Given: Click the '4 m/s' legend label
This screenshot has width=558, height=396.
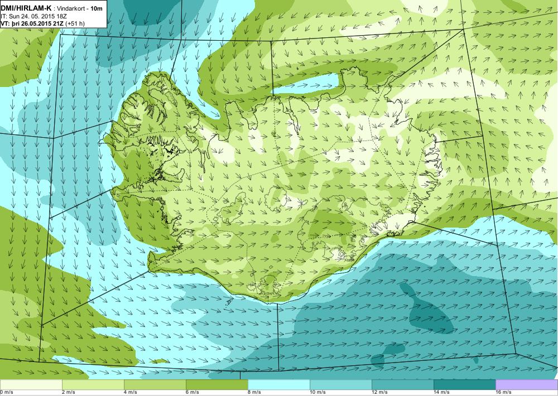Looking at the screenshot, I should pyautogui.click(x=131, y=393).
